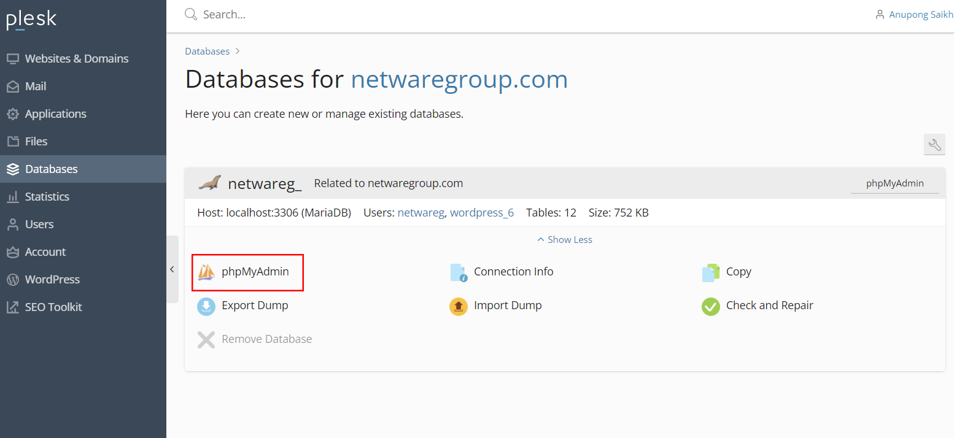954x438 pixels.
Task: Click the Check and Repair checkmark icon
Action: point(710,306)
